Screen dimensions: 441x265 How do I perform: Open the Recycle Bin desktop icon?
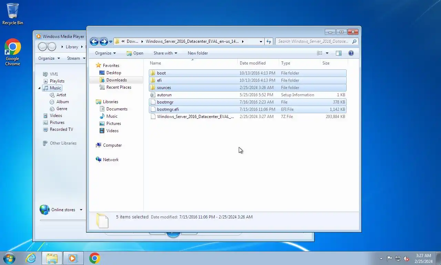tap(13, 14)
